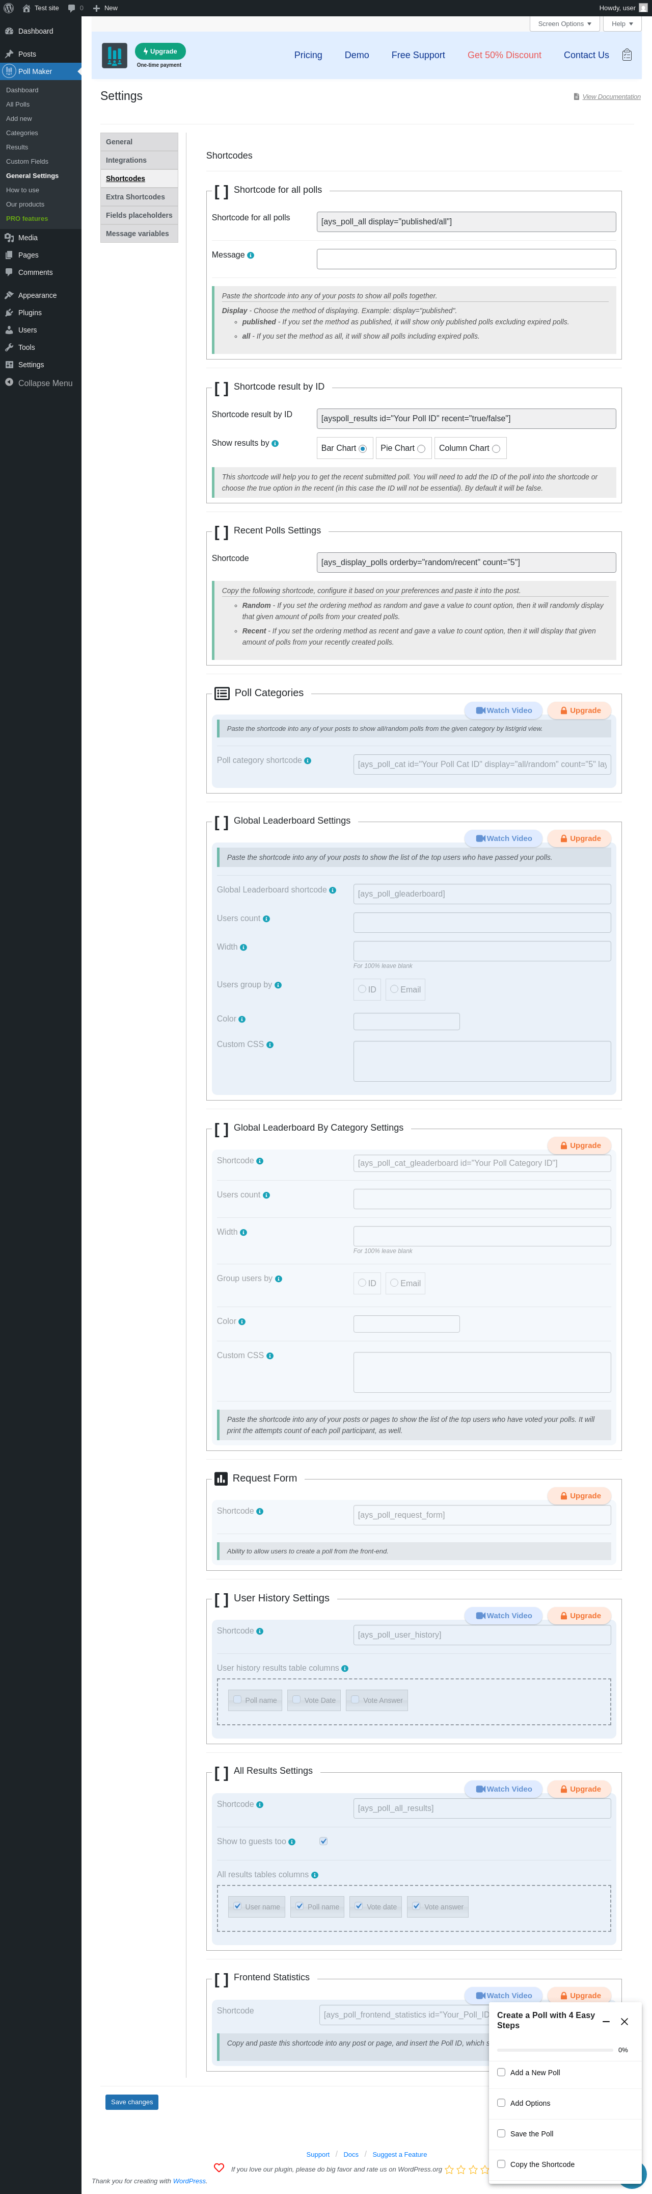
Task: Check the Add a New Poll step
Action: tap(501, 2072)
